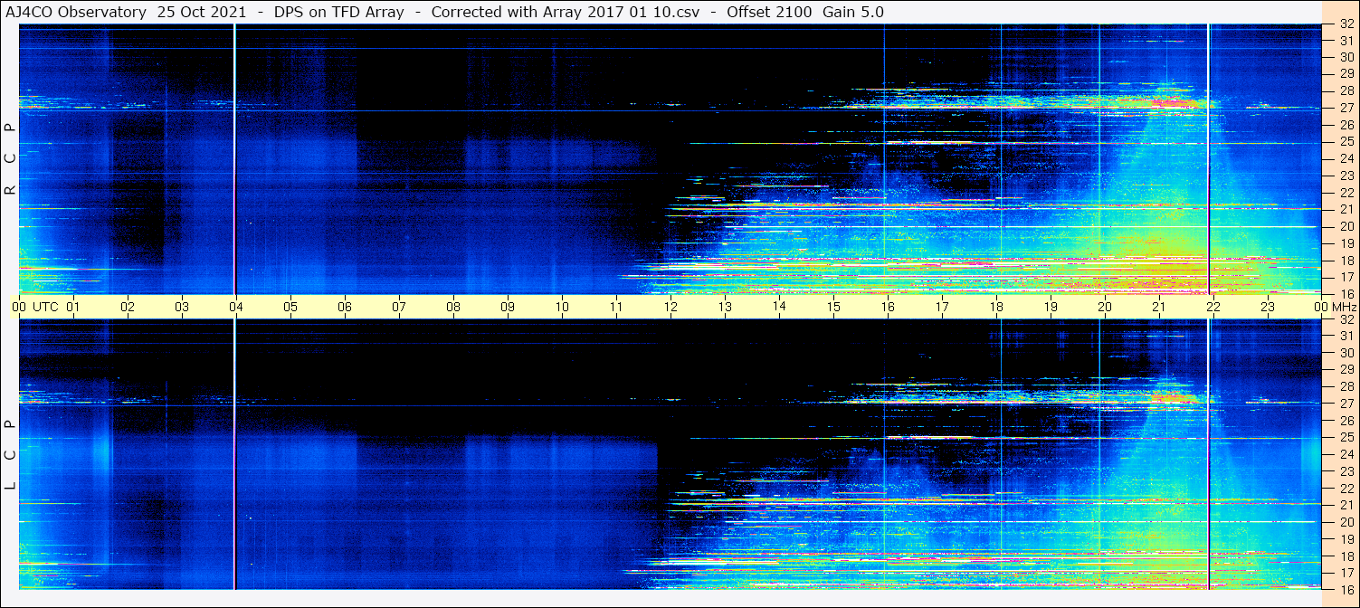Click the Array 2017 01 10.csv filename
1360x608 pixels.
[x=624, y=12]
